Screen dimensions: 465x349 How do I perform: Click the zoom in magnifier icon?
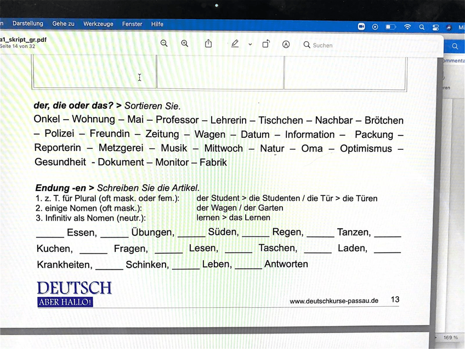pyautogui.click(x=185, y=44)
